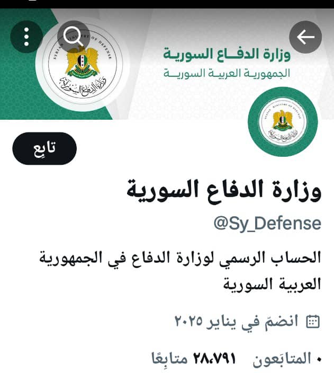Image resolution: width=334 pixels, height=373 pixels.
Task: Select the display name وزارة الدفاع السورية
Action: 224,192
